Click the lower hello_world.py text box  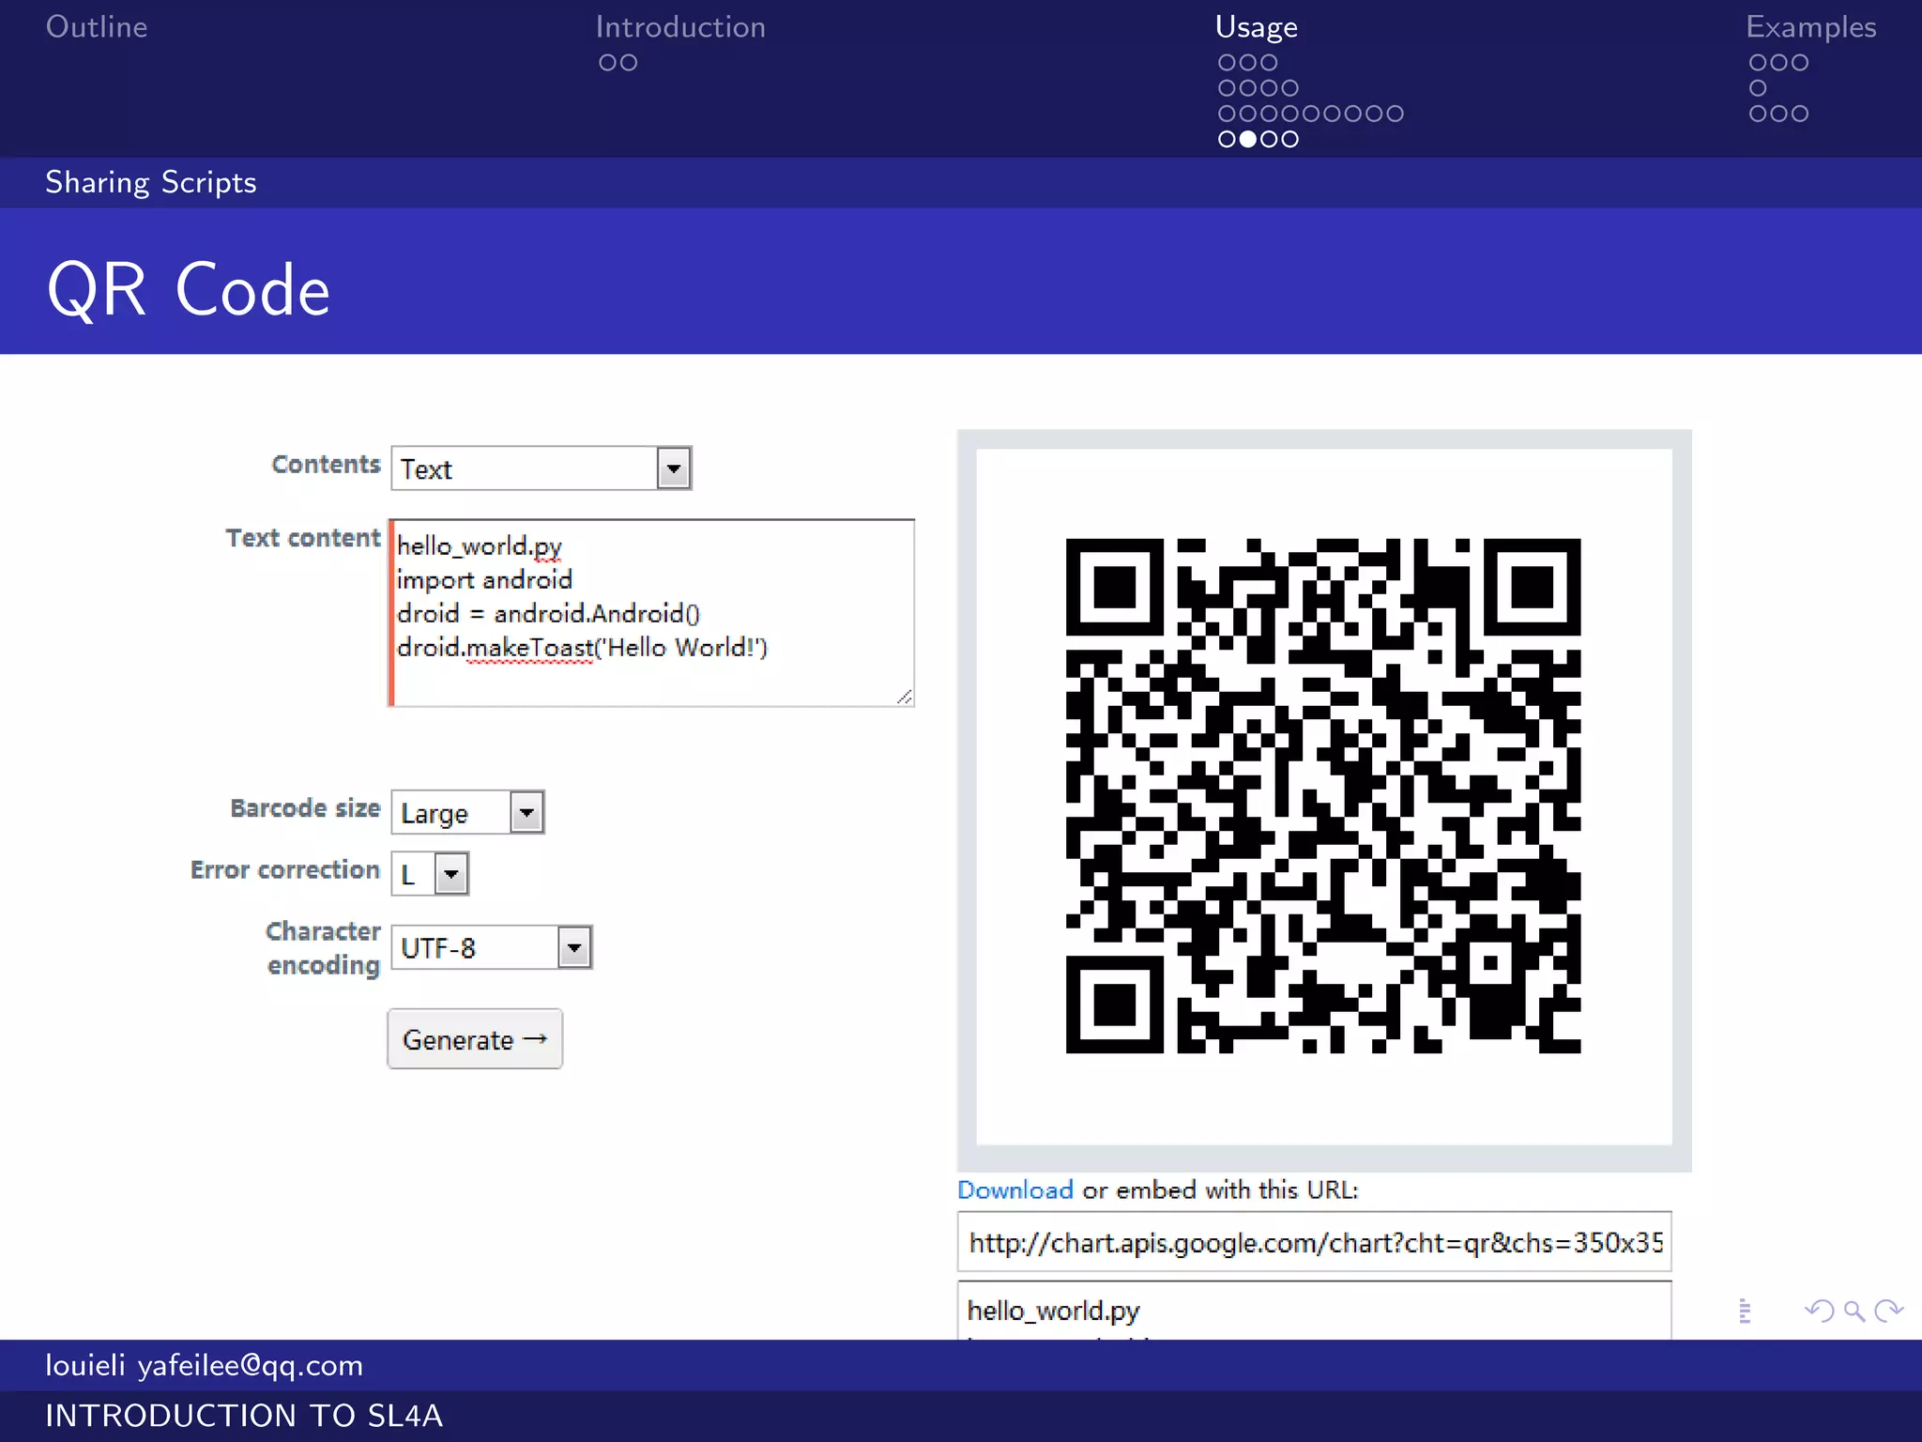coord(1315,1310)
